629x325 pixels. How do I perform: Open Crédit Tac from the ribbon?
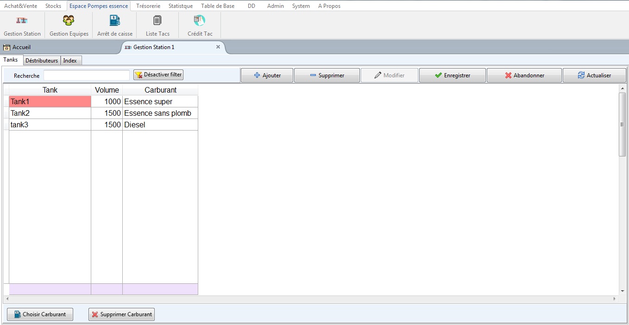click(200, 25)
